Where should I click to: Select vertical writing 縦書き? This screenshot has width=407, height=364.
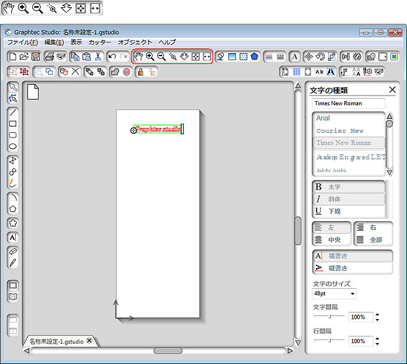353,268
